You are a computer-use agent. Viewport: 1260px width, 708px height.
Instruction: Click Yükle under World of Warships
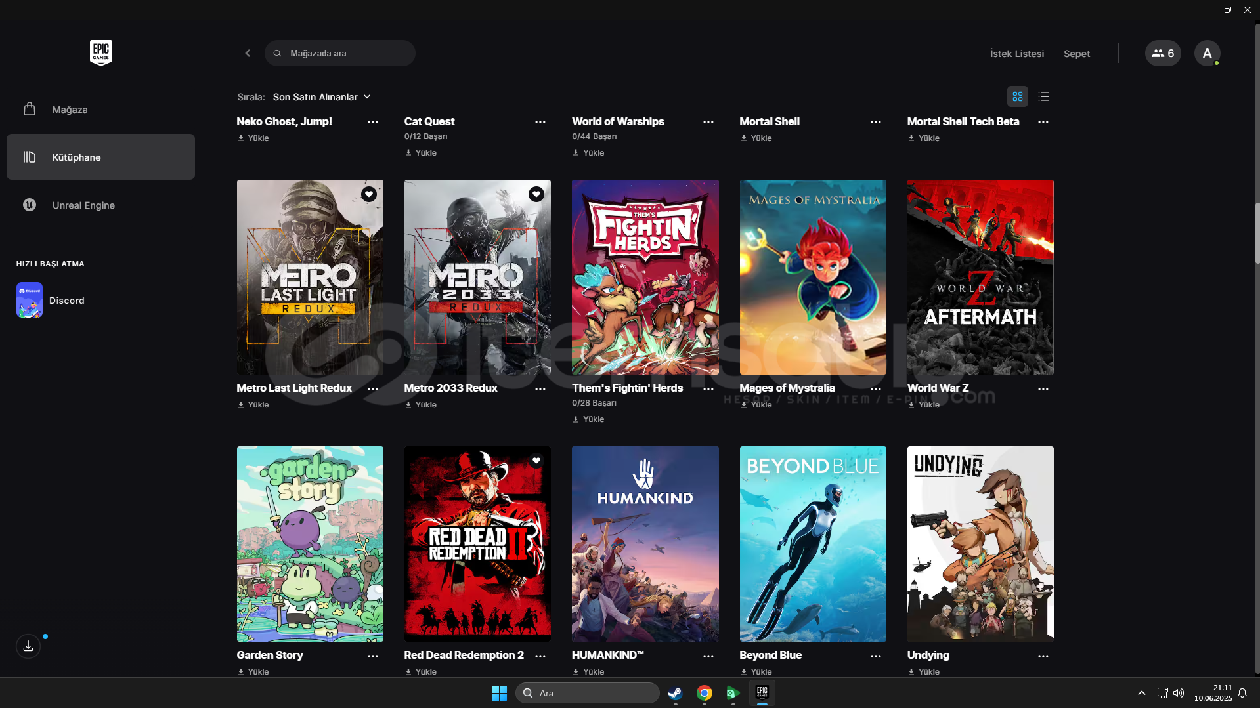(588, 153)
